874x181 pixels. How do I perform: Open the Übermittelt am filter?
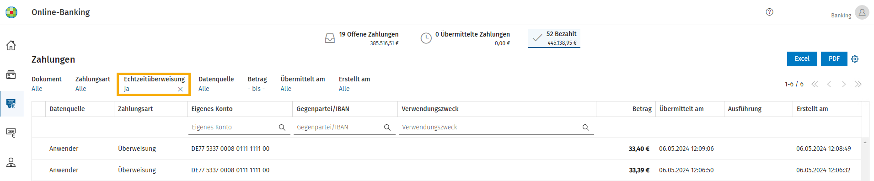click(x=303, y=84)
